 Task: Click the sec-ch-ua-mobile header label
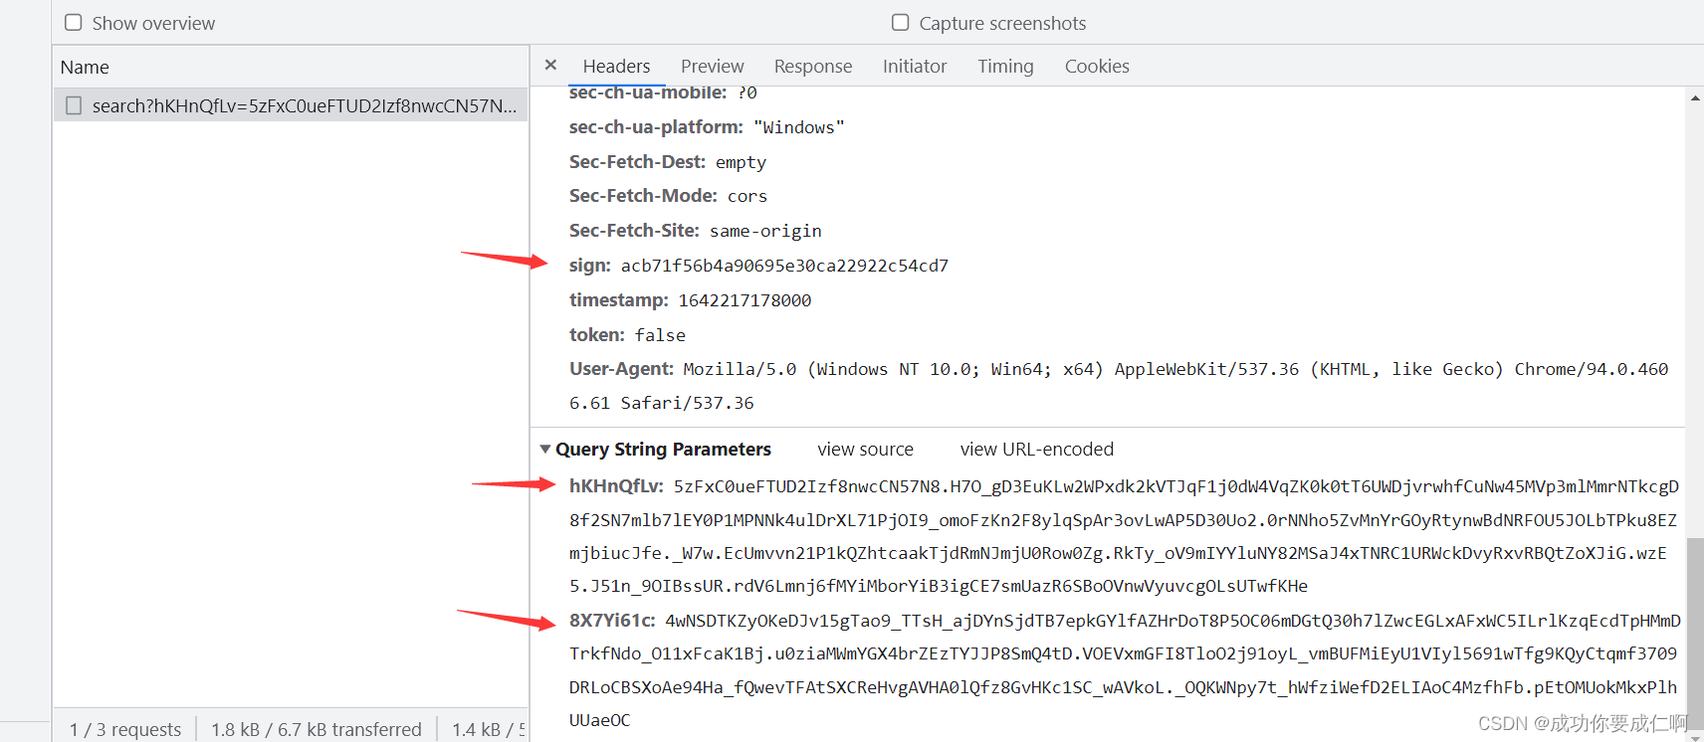pos(648,93)
